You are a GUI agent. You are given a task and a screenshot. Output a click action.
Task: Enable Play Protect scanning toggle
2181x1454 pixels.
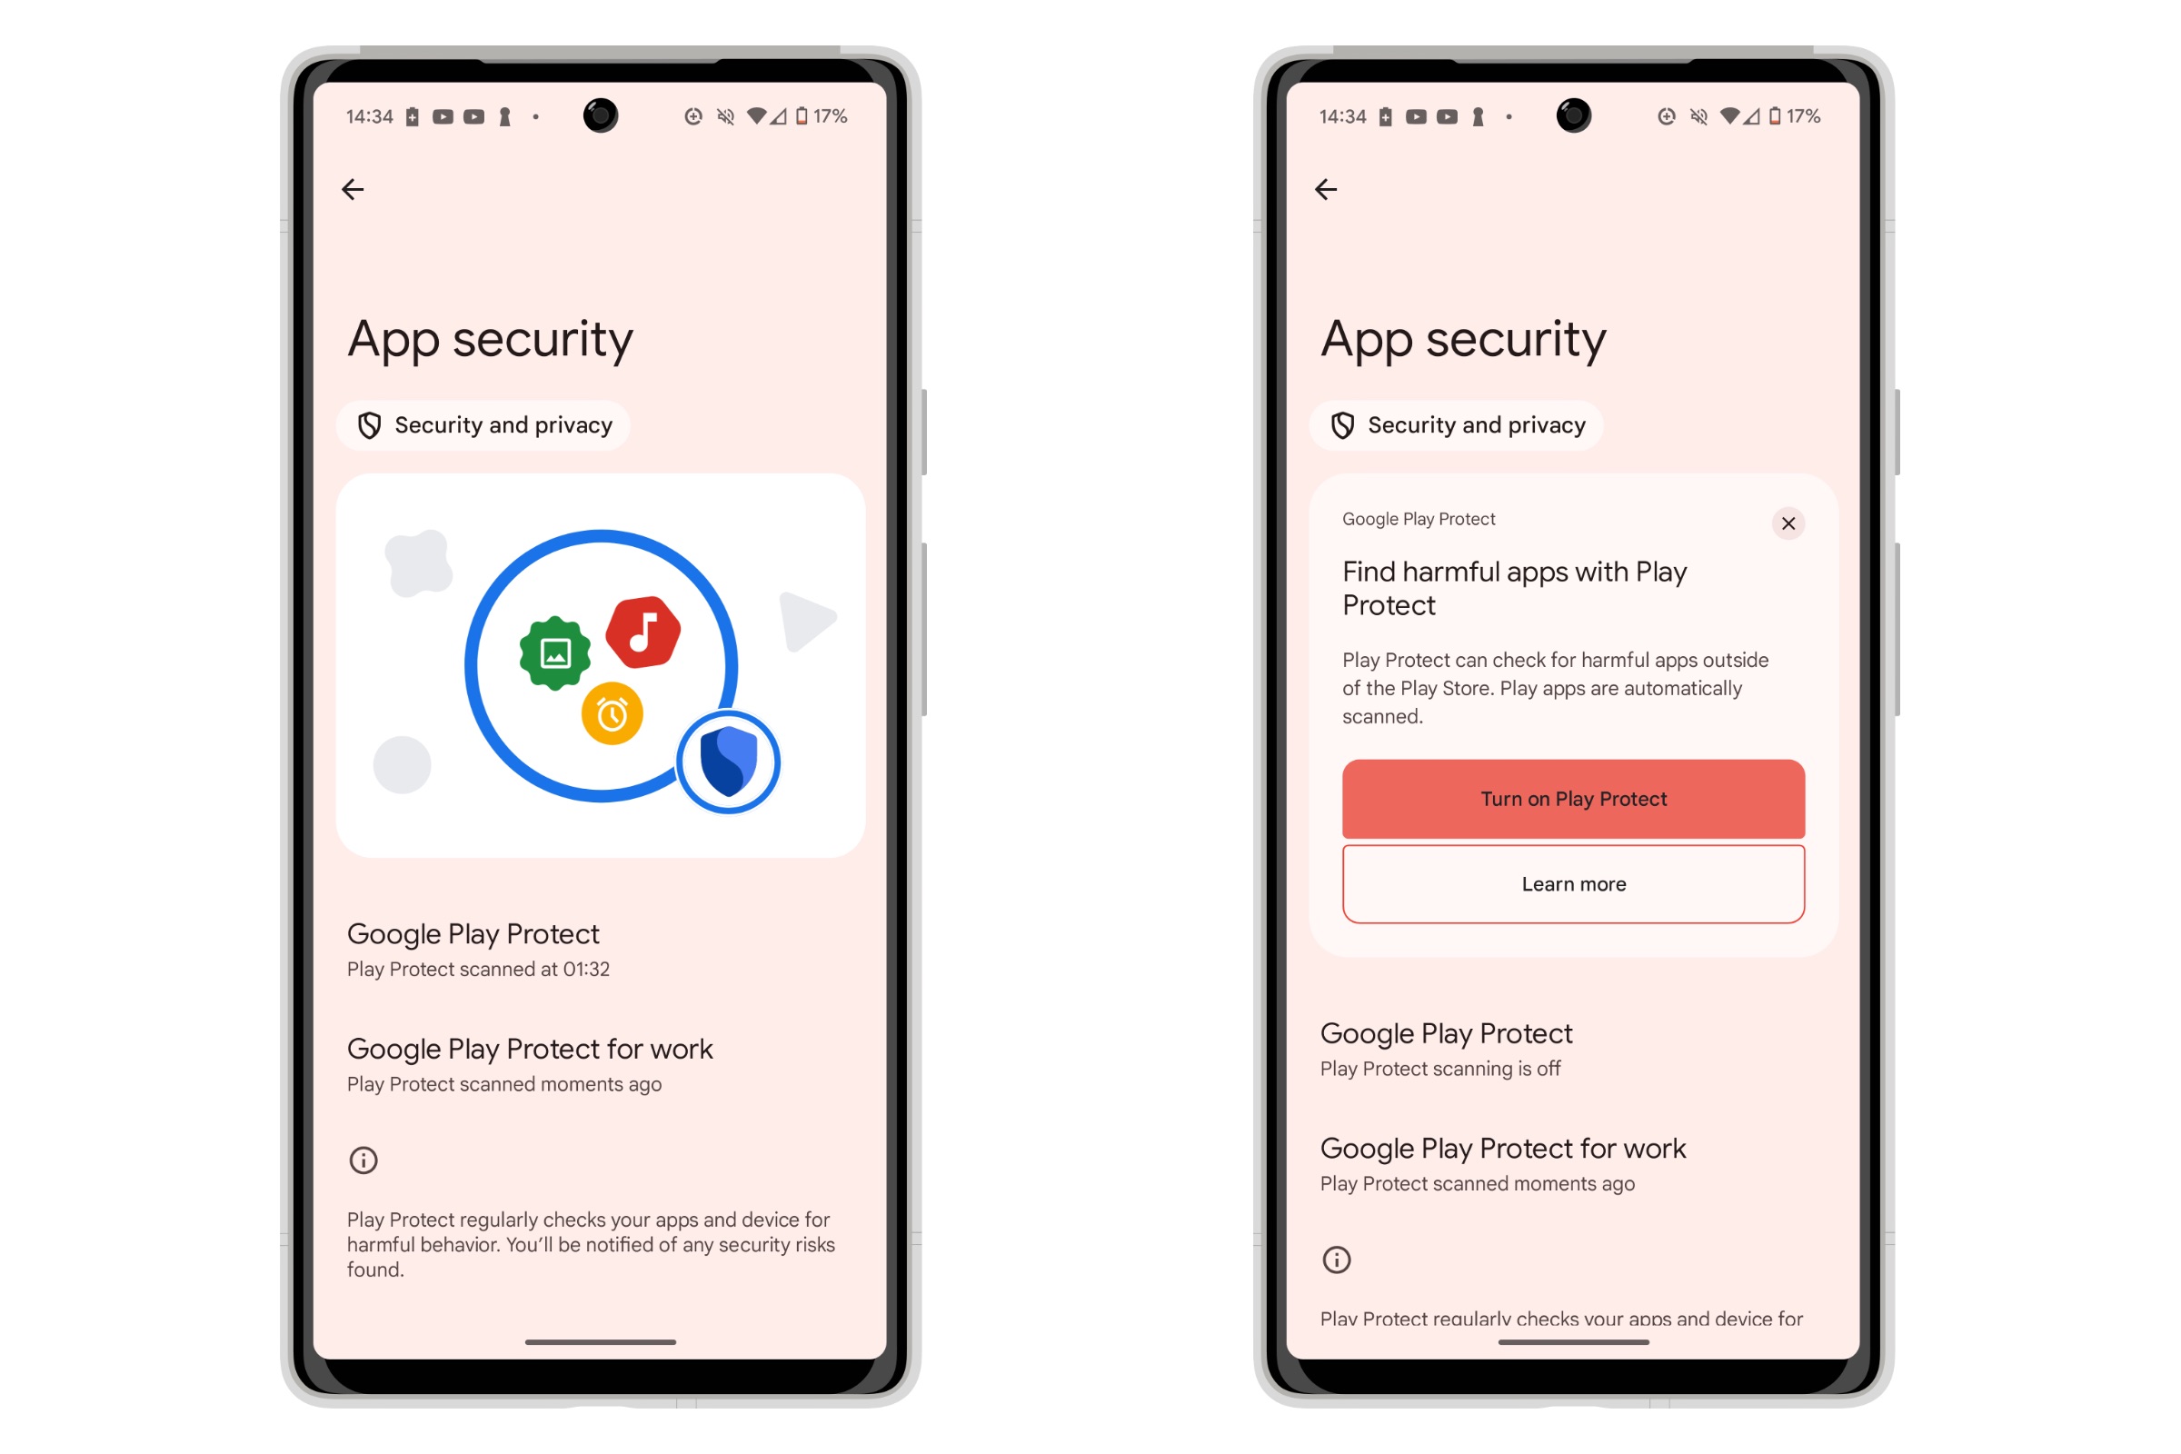tap(1572, 799)
